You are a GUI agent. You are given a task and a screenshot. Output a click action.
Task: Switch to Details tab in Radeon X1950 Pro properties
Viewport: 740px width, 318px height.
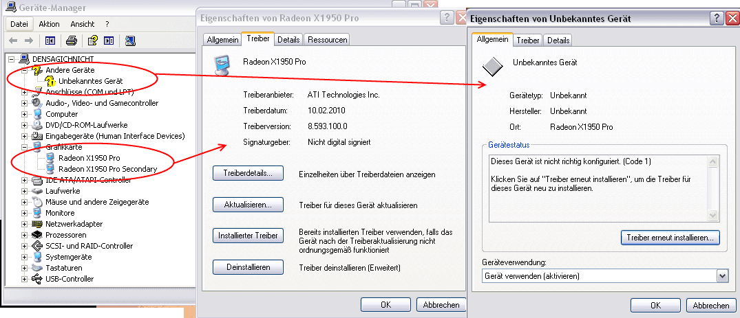tap(288, 40)
